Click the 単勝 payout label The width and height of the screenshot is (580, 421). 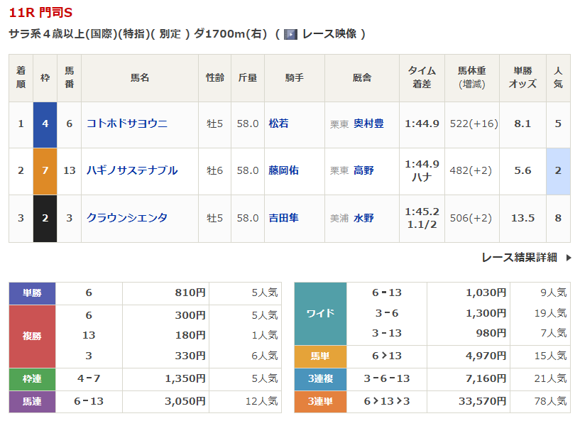(32, 292)
